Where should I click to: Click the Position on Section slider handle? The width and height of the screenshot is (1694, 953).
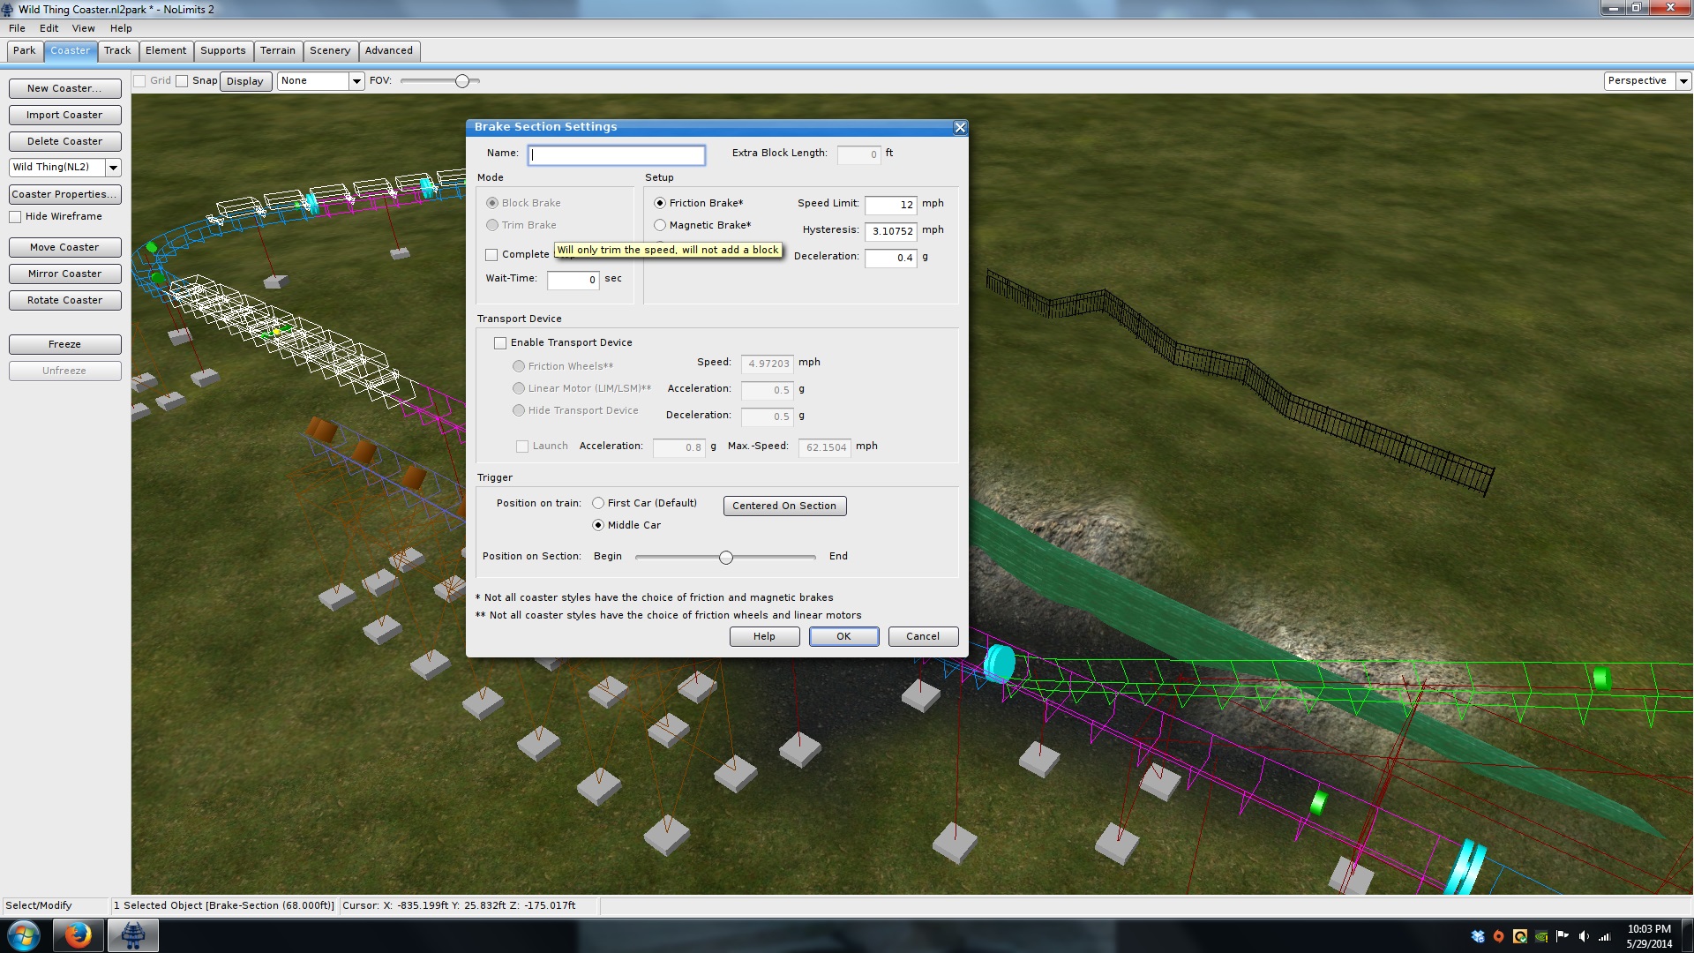725,557
